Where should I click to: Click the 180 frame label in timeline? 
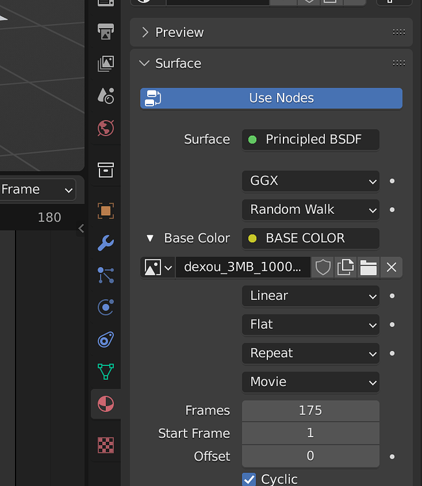coord(49,217)
